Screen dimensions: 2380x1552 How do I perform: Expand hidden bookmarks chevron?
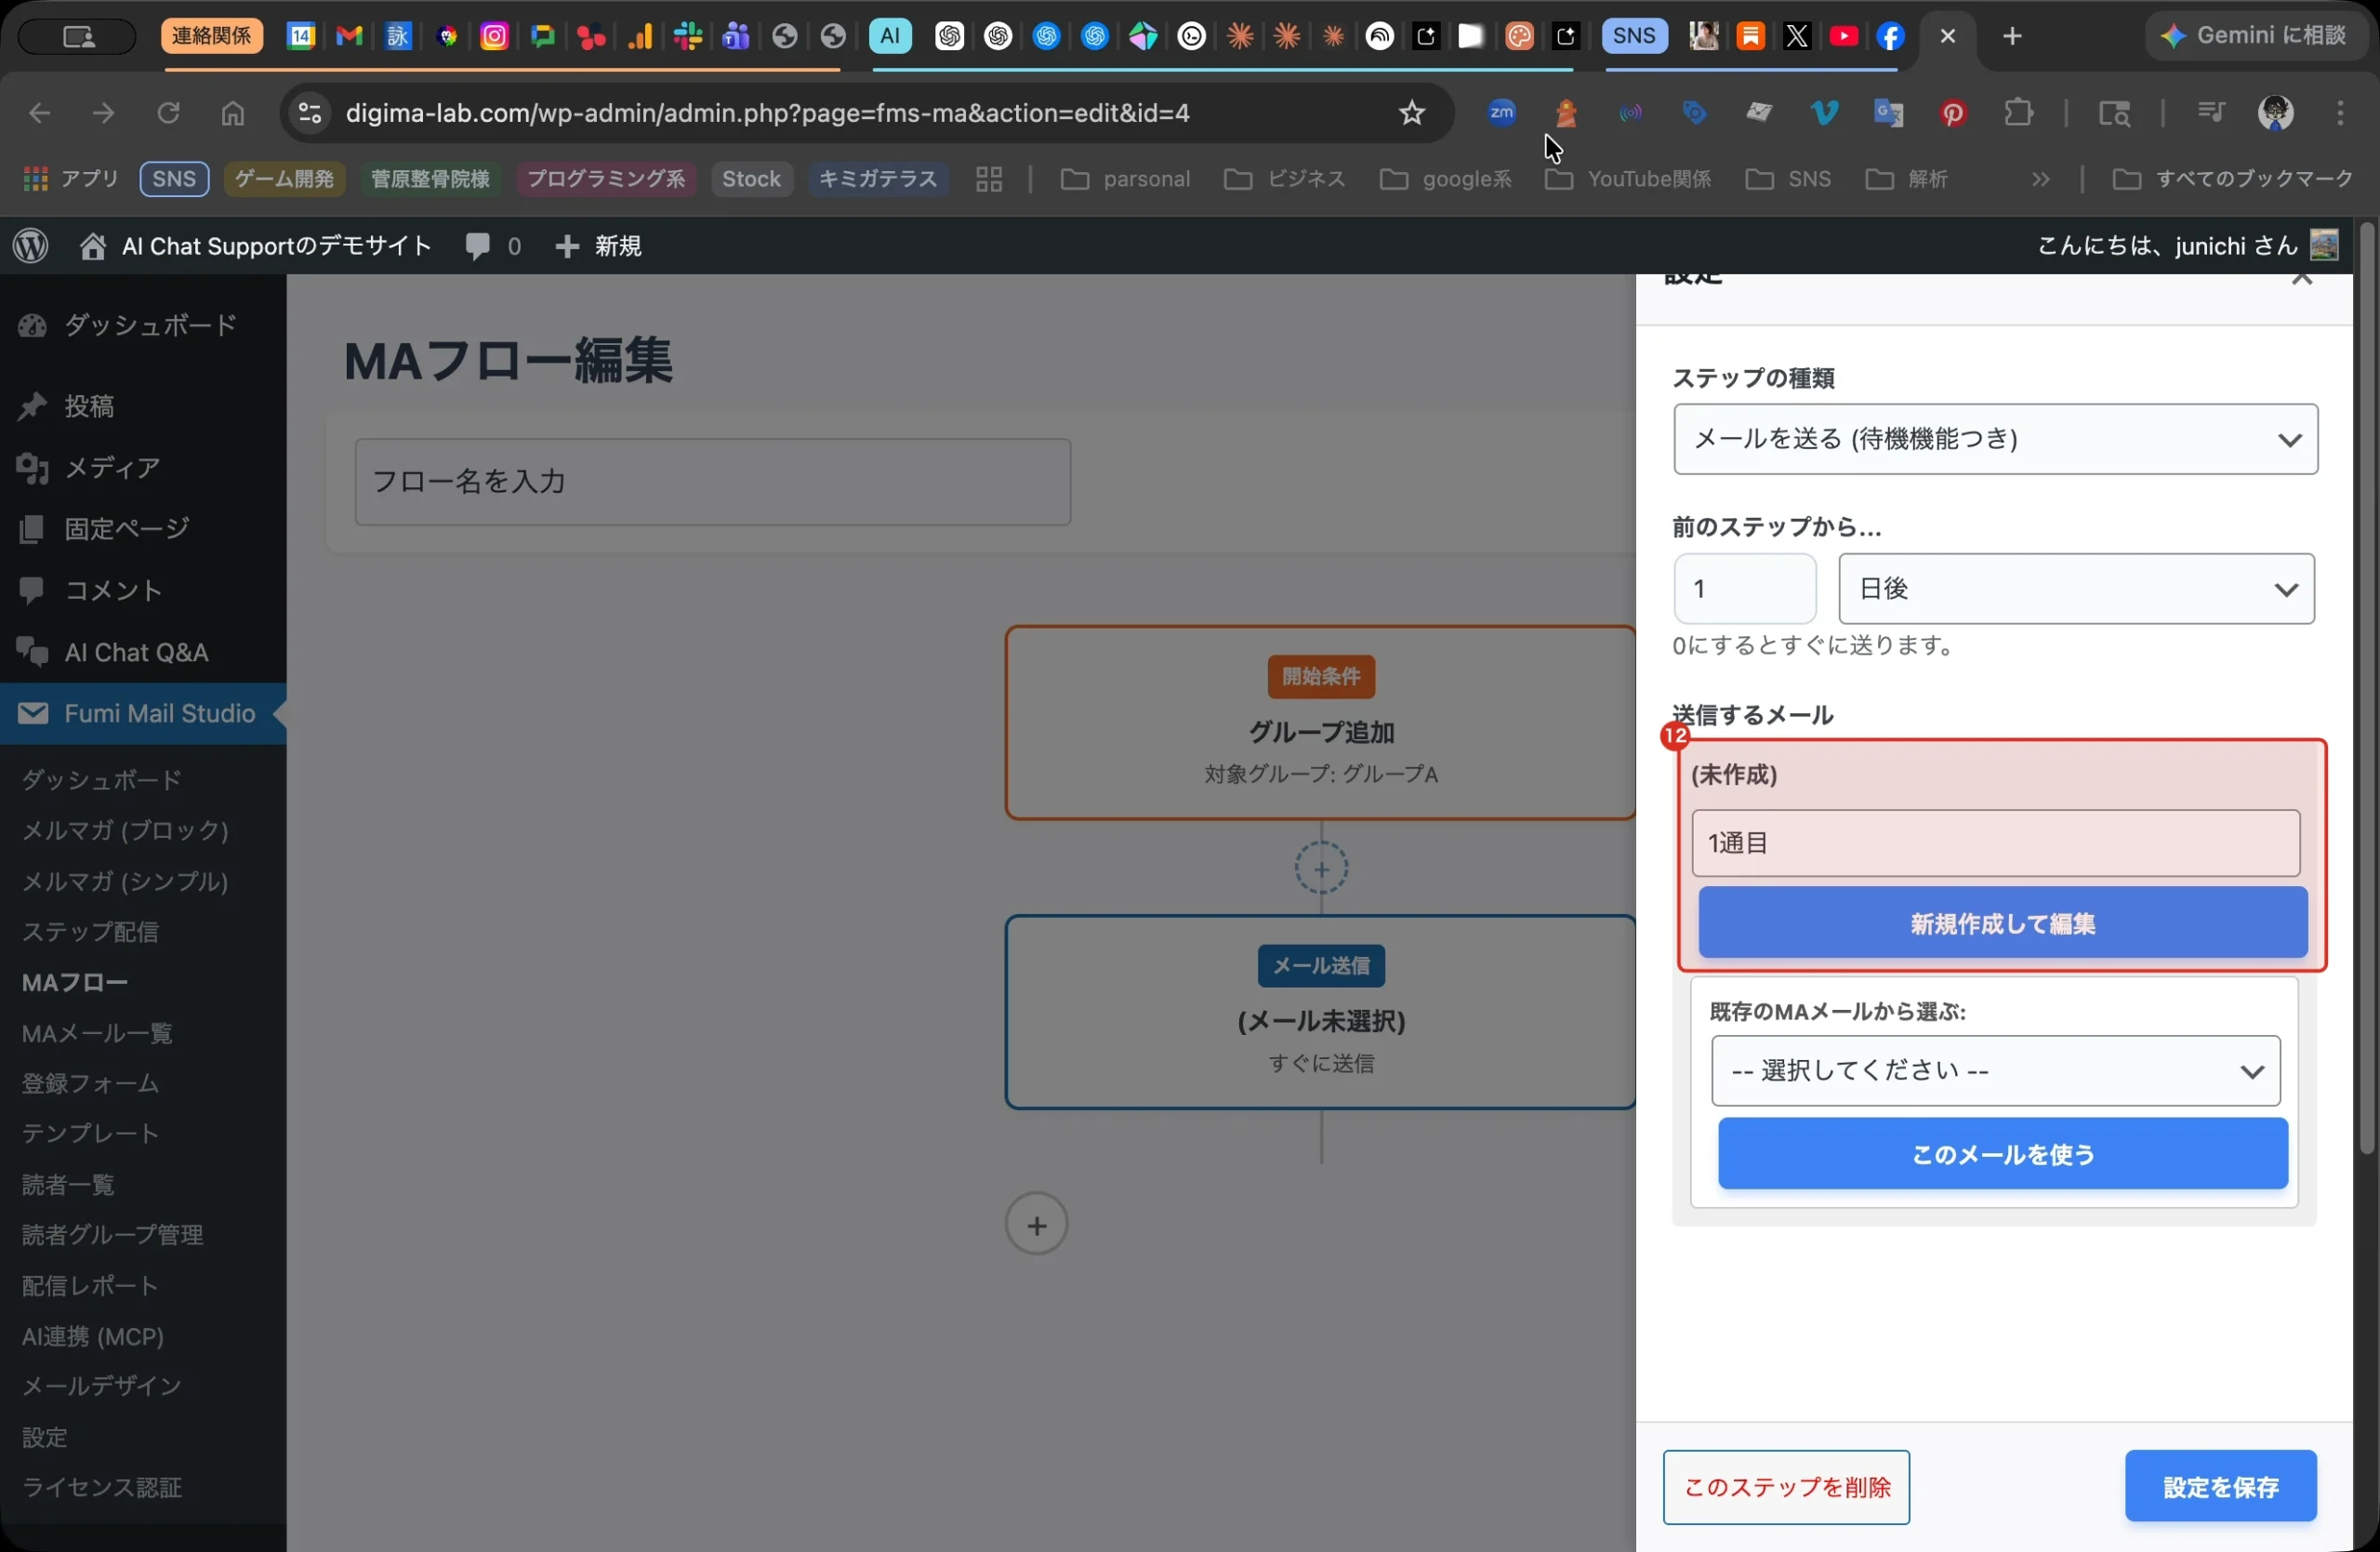(2040, 179)
